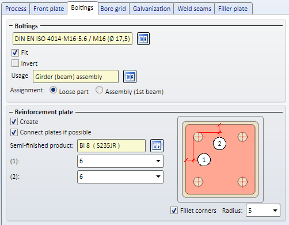Toggle the Fit checkbox

point(15,52)
